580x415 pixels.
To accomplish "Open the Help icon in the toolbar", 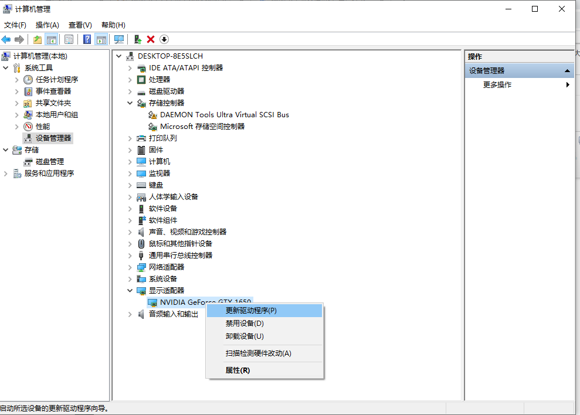I will click(x=86, y=39).
